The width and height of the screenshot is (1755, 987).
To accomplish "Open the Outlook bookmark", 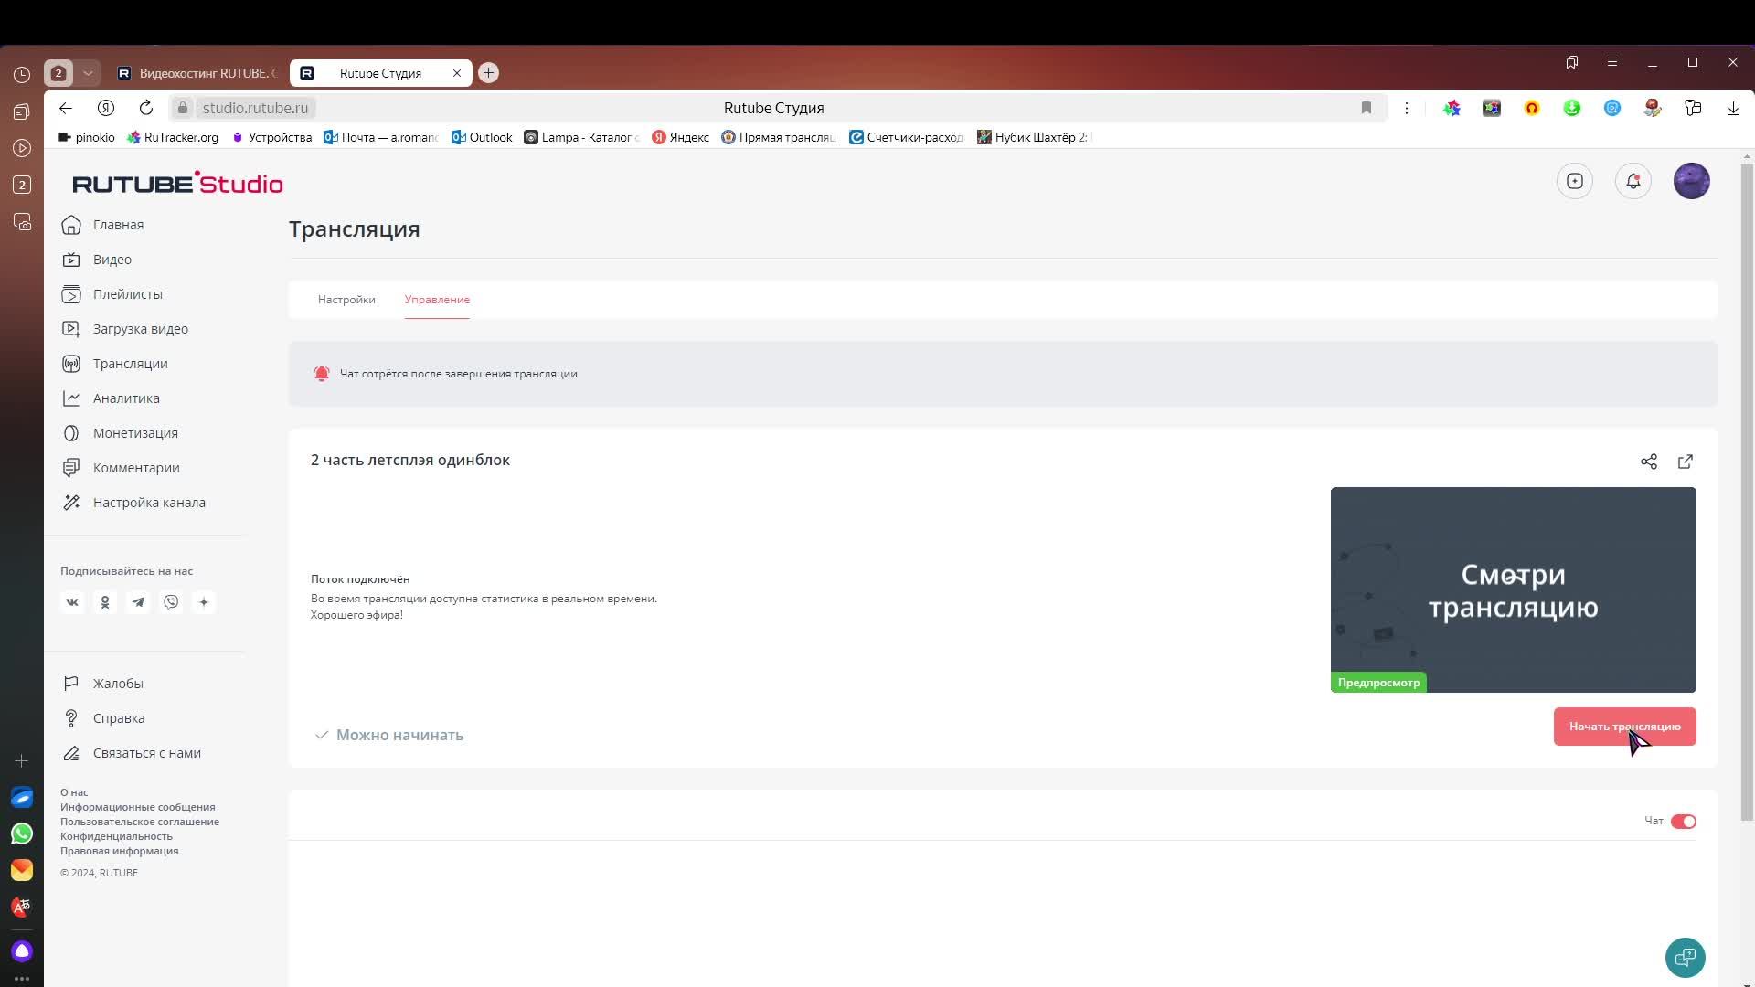I will pos(482,137).
